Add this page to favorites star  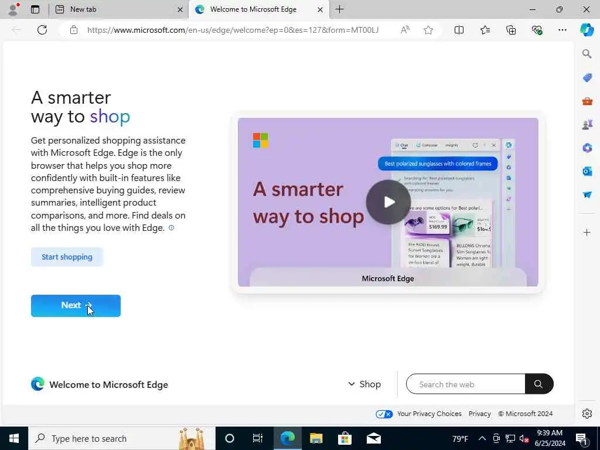(428, 30)
